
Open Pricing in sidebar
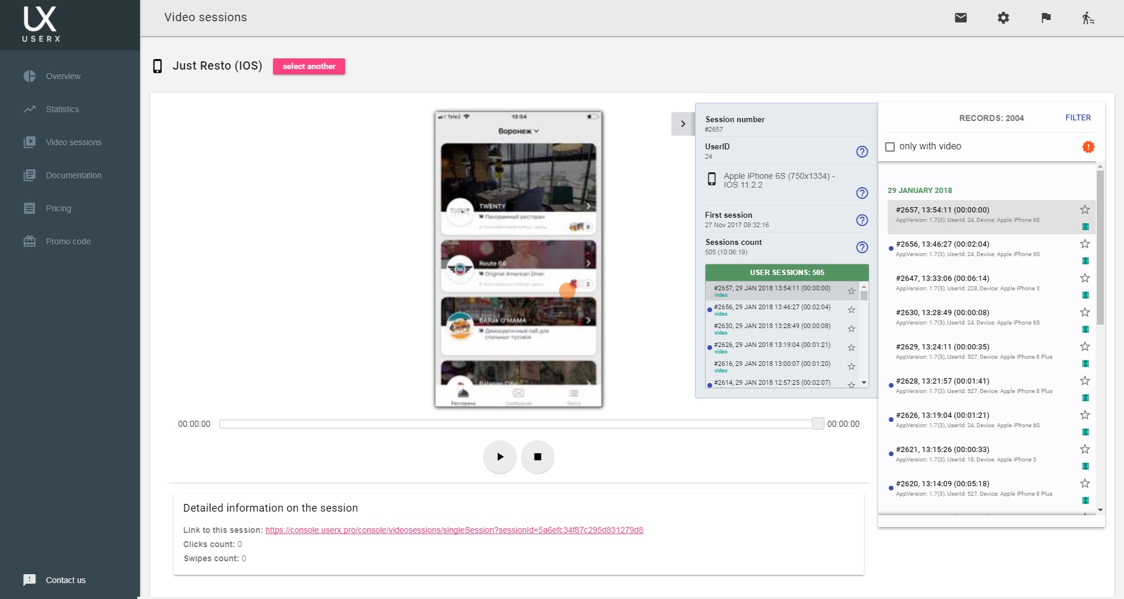point(59,208)
